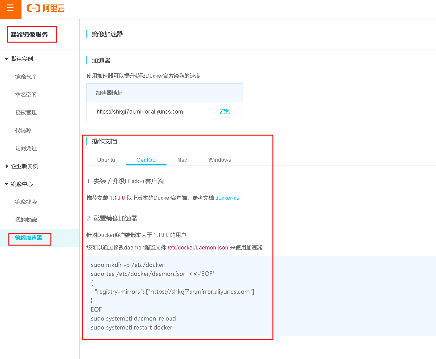This screenshot has height=359, width=436.
Task: Switch to the Mac tab
Action: click(x=182, y=160)
